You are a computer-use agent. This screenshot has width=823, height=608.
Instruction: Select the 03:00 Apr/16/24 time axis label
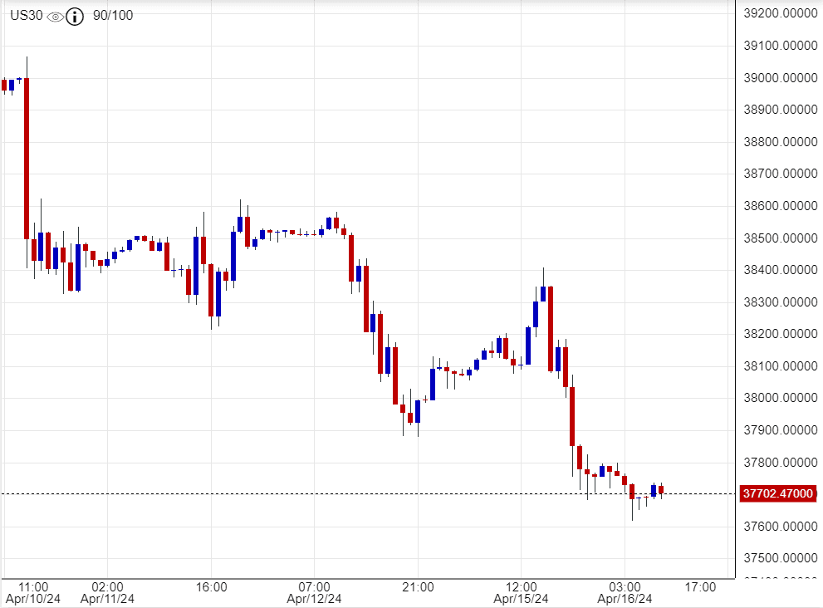(x=625, y=592)
